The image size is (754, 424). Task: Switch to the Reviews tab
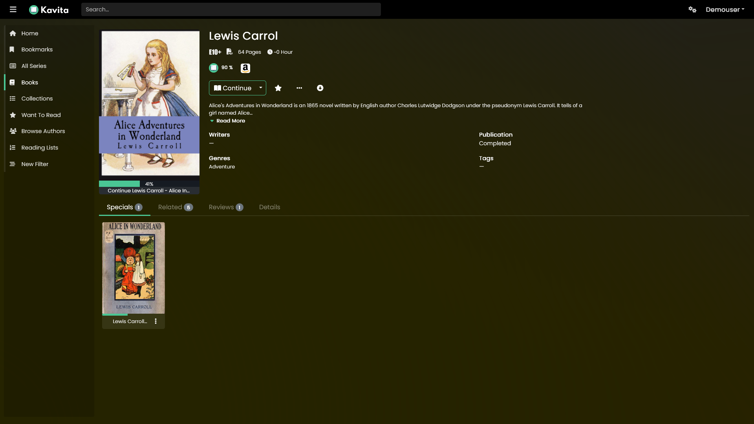pyautogui.click(x=226, y=207)
